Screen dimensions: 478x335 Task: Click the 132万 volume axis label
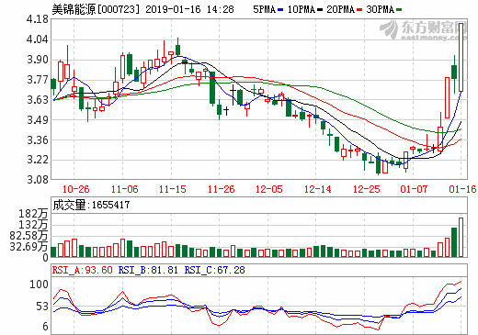(x=33, y=225)
